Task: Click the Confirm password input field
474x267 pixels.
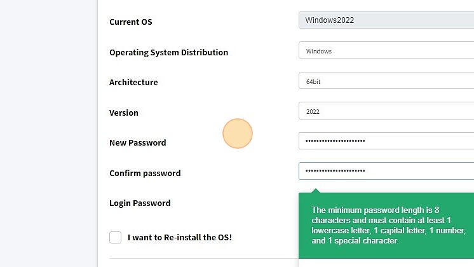Action: tap(386, 171)
